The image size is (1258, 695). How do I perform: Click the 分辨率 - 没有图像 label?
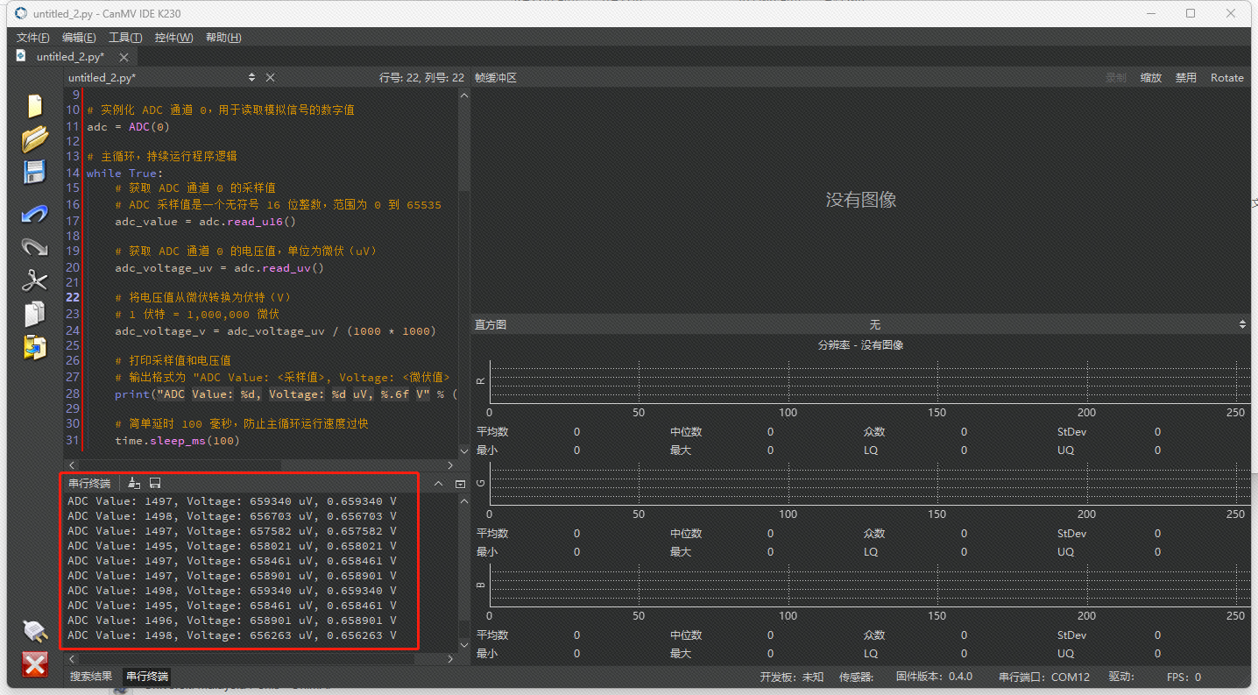[860, 345]
